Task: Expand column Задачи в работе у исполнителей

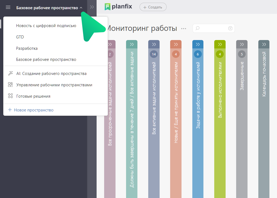Action: pos(198,44)
